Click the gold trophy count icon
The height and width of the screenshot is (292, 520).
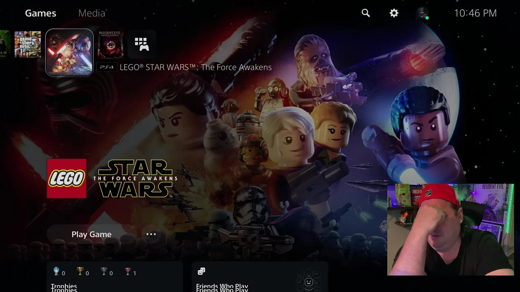point(80,272)
